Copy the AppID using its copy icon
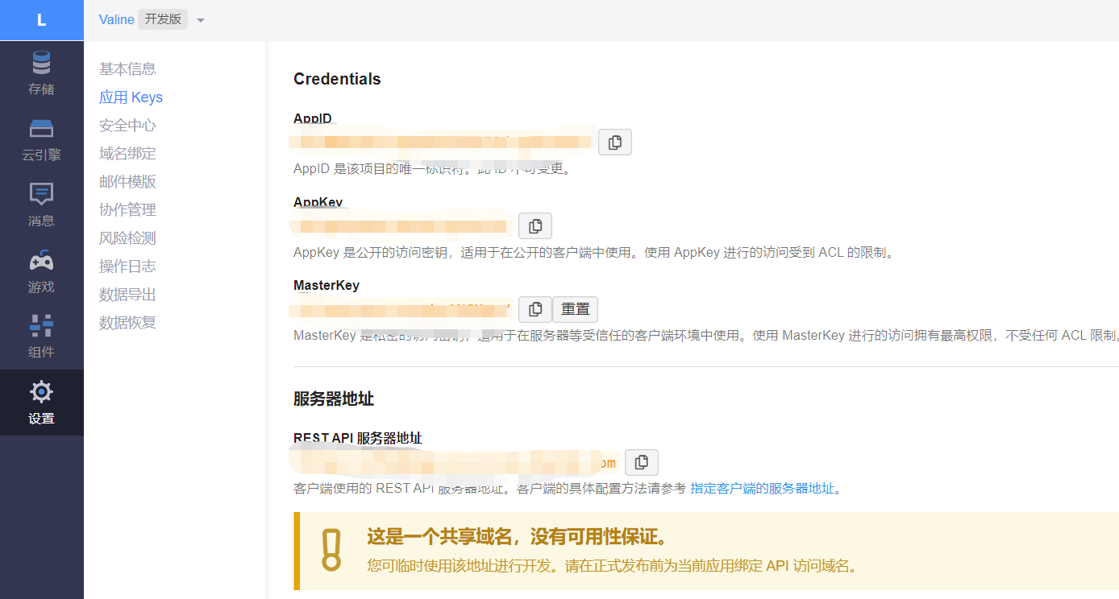The width and height of the screenshot is (1119, 599). pyautogui.click(x=614, y=142)
